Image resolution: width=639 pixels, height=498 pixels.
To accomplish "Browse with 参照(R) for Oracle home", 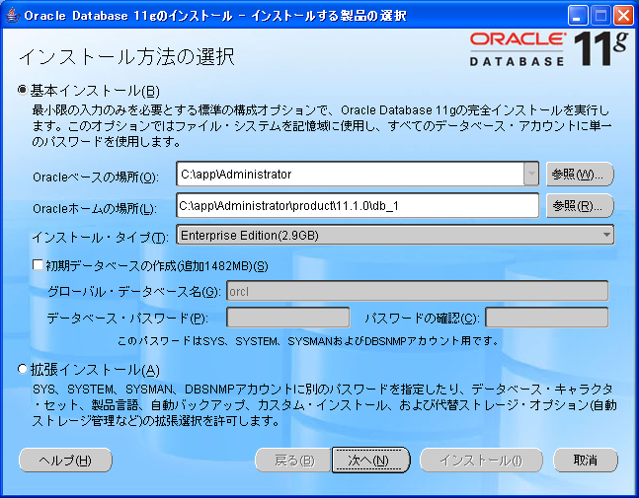I will pos(580,206).
